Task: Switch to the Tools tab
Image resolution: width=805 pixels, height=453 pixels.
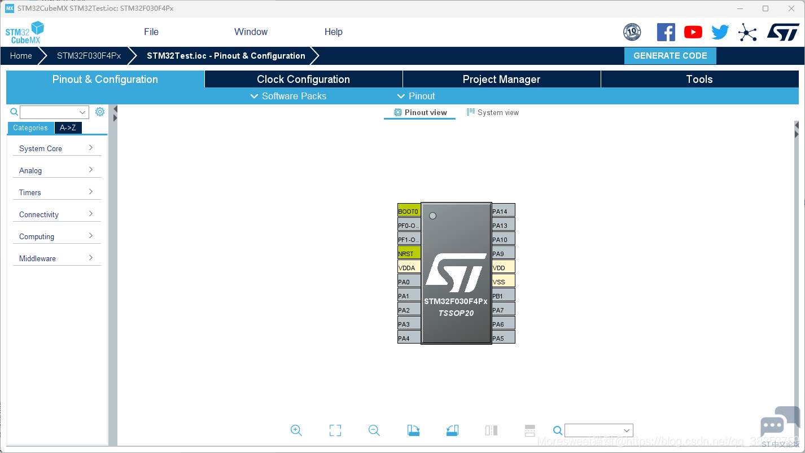Action: click(700, 79)
